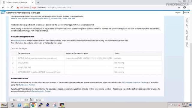Click the Cancel button
The height and width of the screenshot is (108, 192).
(39, 100)
